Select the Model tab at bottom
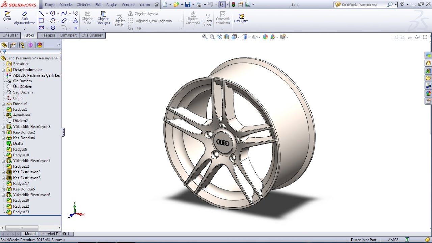 pyautogui.click(x=30, y=234)
